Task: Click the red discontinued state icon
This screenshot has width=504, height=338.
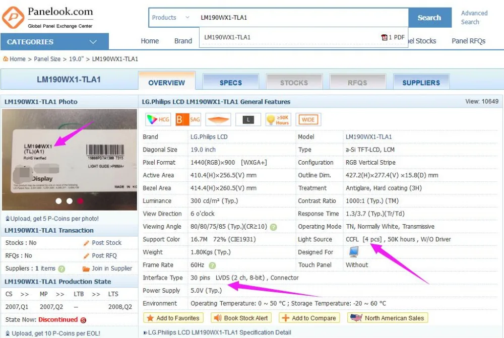Action: click(x=83, y=320)
